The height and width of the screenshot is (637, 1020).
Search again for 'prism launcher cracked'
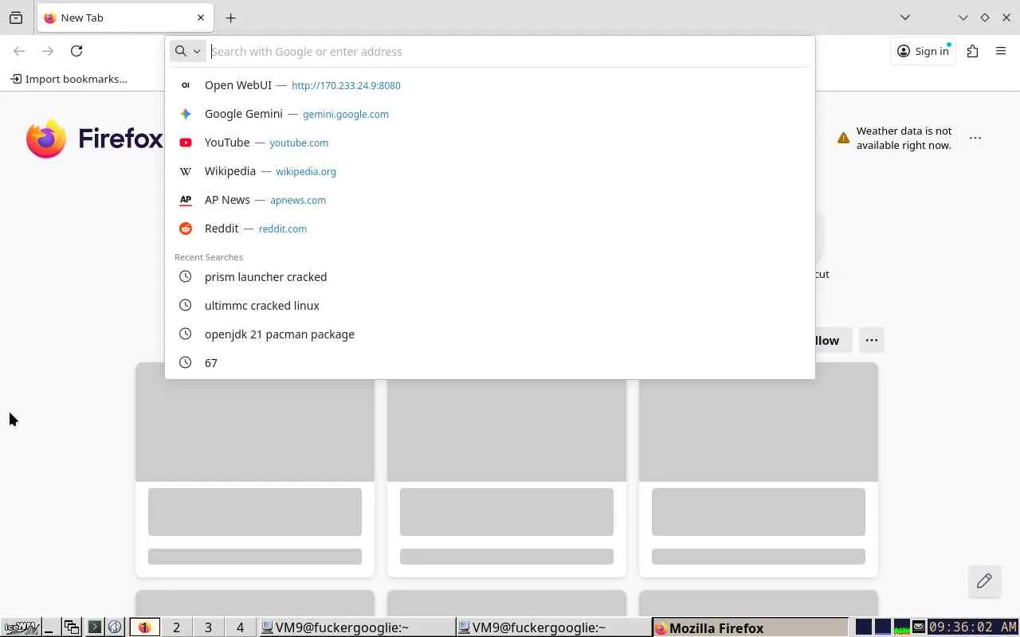(490, 277)
